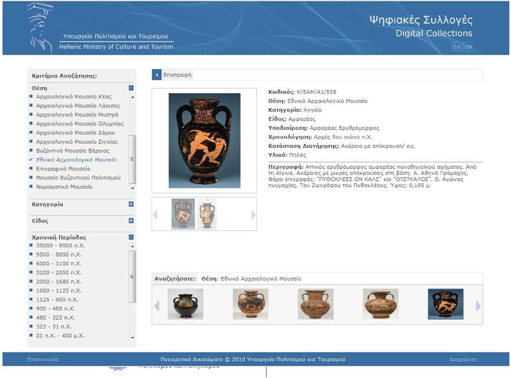Filter by period 900 - 480 π.Χ.
Image resolution: width=511 pixels, height=378 pixels.
point(55,309)
